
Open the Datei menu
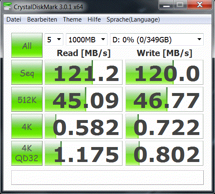pos(14,20)
